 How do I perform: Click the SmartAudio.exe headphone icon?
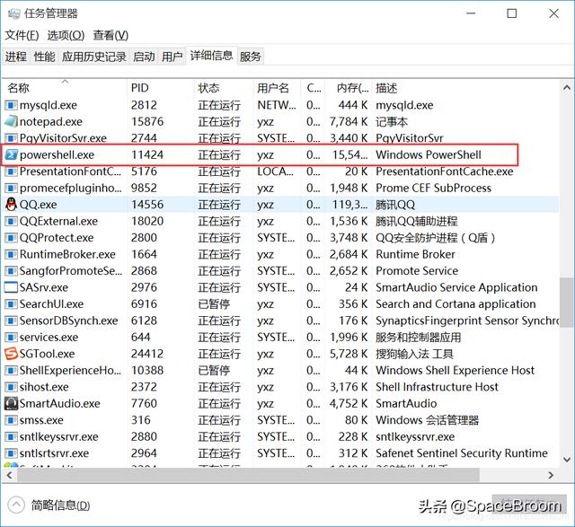coord(11,403)
